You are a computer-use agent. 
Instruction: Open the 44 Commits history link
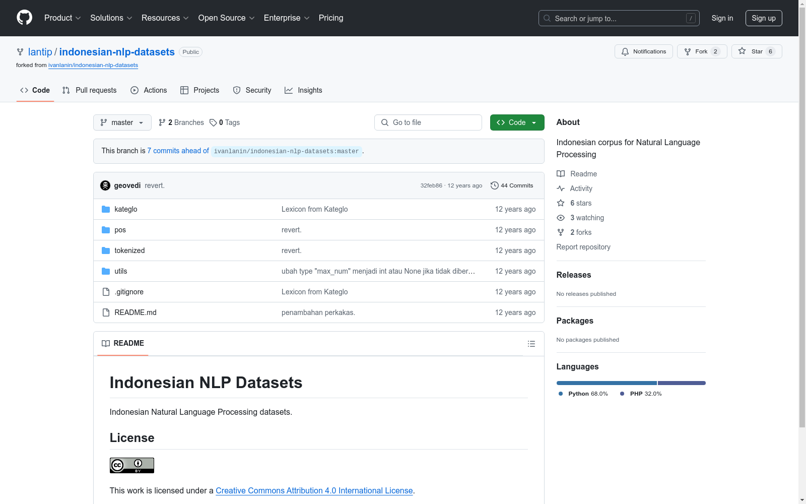tap(512, 185)
